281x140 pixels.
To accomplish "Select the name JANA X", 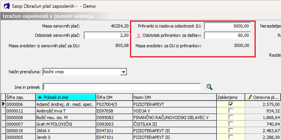I will point(44,131).
